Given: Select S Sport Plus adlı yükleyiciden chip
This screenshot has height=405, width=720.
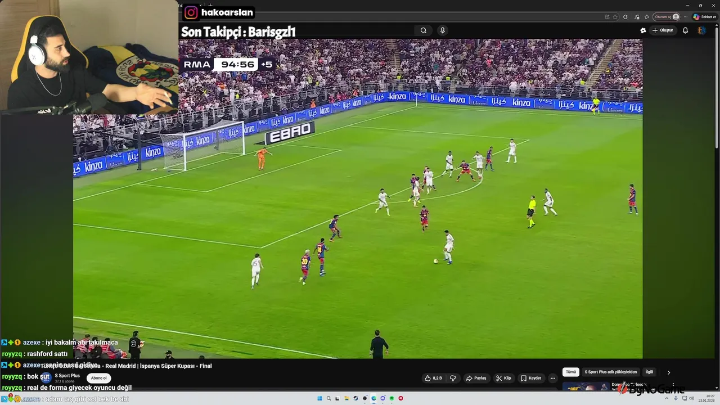Looking at the screenshot, I should (x=611, y=372).
